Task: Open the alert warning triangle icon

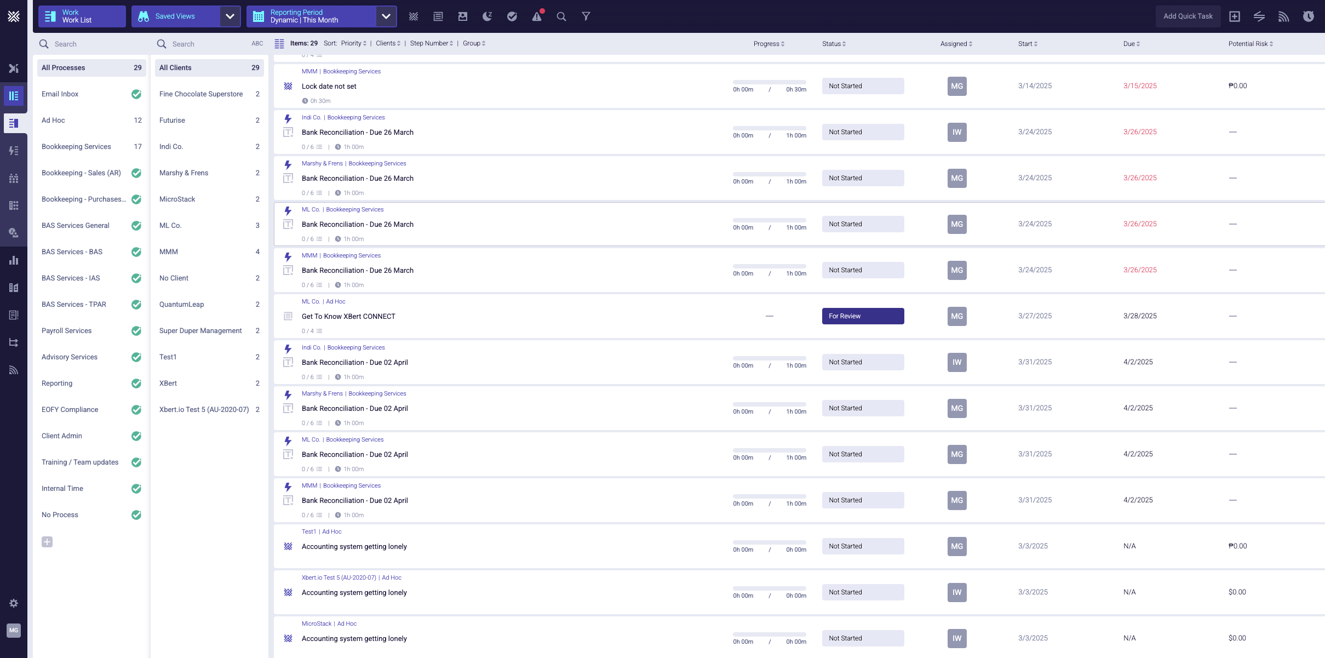Action: tap(537, 16)
